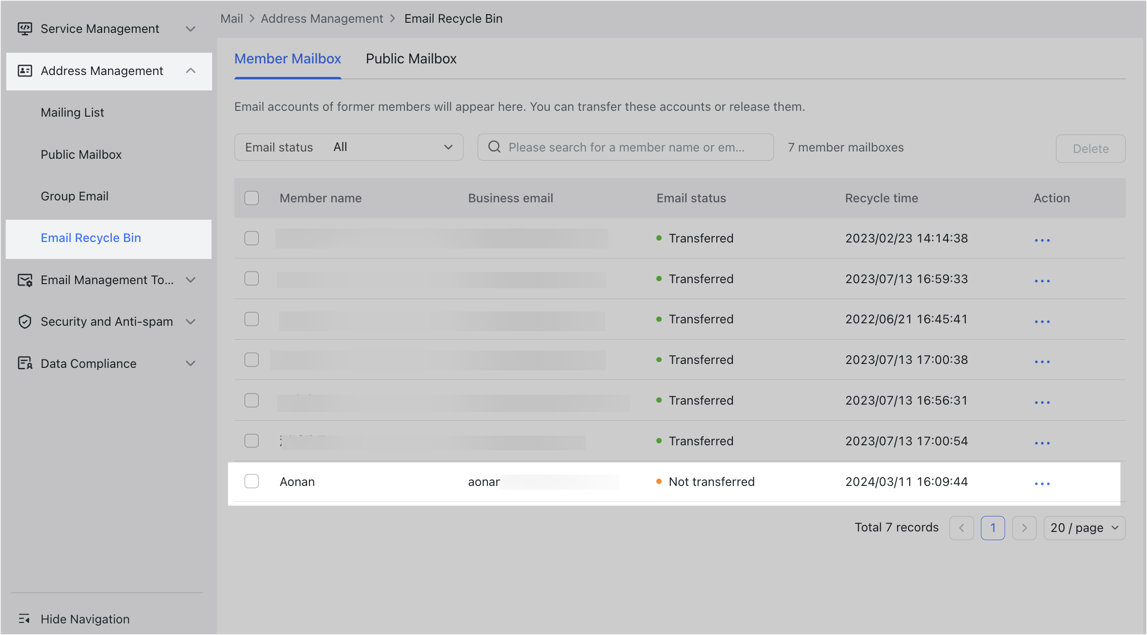
Task: Click the Service Management menu label
Action: (x=100, y=29)
